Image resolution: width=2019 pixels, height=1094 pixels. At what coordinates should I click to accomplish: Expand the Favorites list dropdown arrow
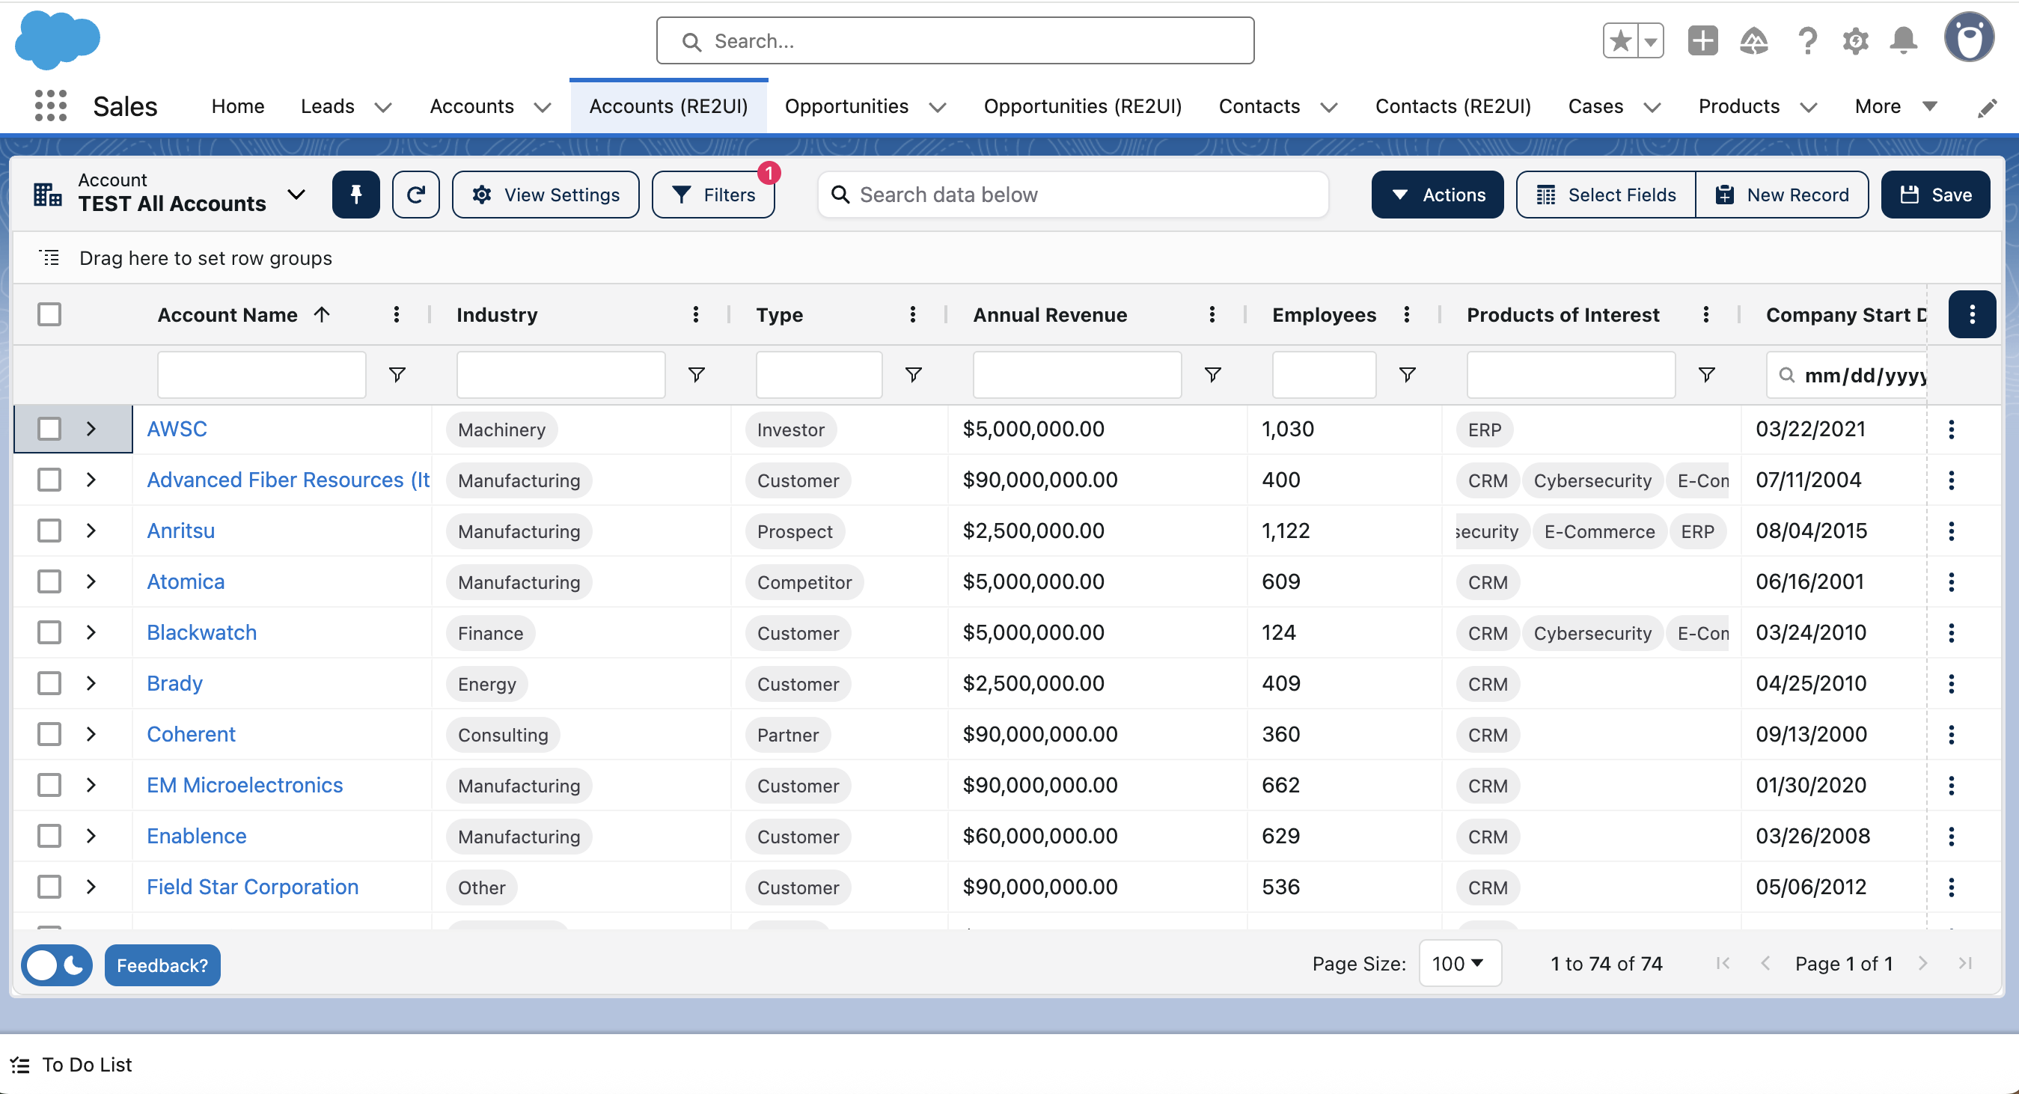tap(1651, 40)
